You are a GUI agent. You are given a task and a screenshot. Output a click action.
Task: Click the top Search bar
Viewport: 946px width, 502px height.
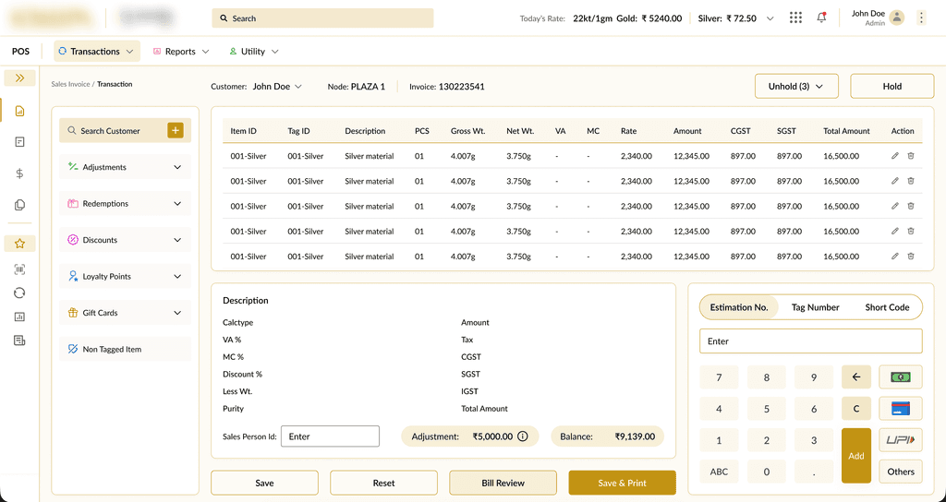click(x=322, y=18)
